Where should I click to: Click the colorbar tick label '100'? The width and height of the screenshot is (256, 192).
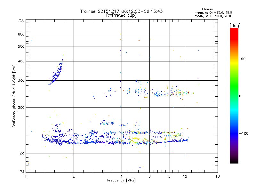tap(242, 59)
